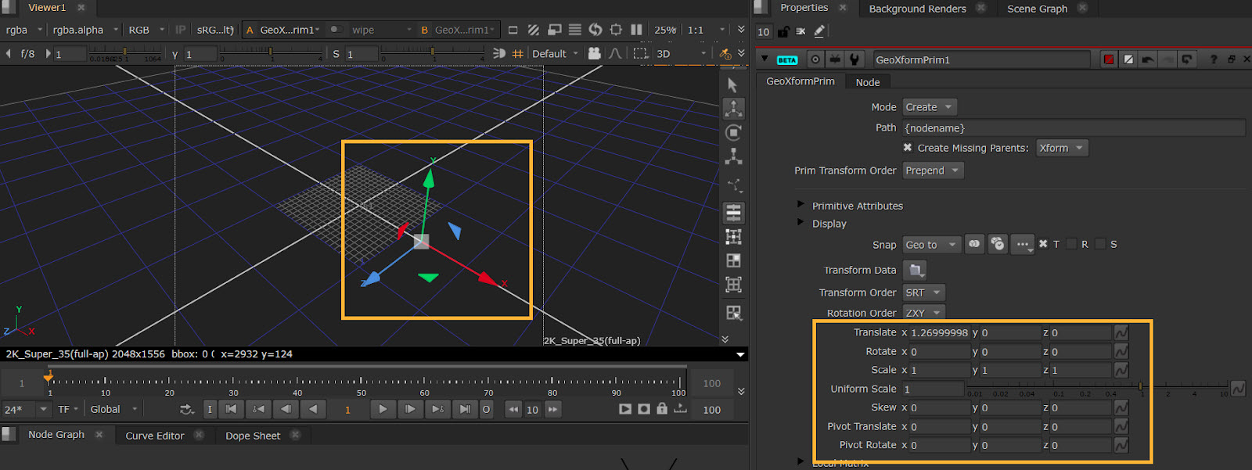Click the Uniform Scale slider handle
The width and height of the screenshot is (1252, 470).
[1140, 387]
